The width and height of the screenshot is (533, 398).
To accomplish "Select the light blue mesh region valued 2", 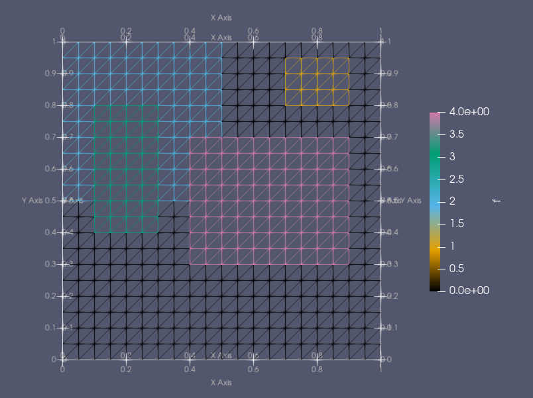I will tap(142, 74).
